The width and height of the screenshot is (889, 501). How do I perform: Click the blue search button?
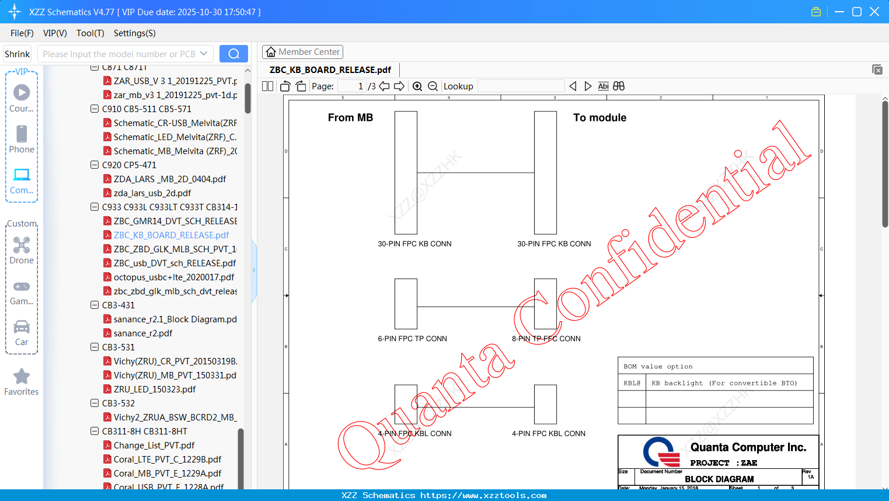(233, 54)
